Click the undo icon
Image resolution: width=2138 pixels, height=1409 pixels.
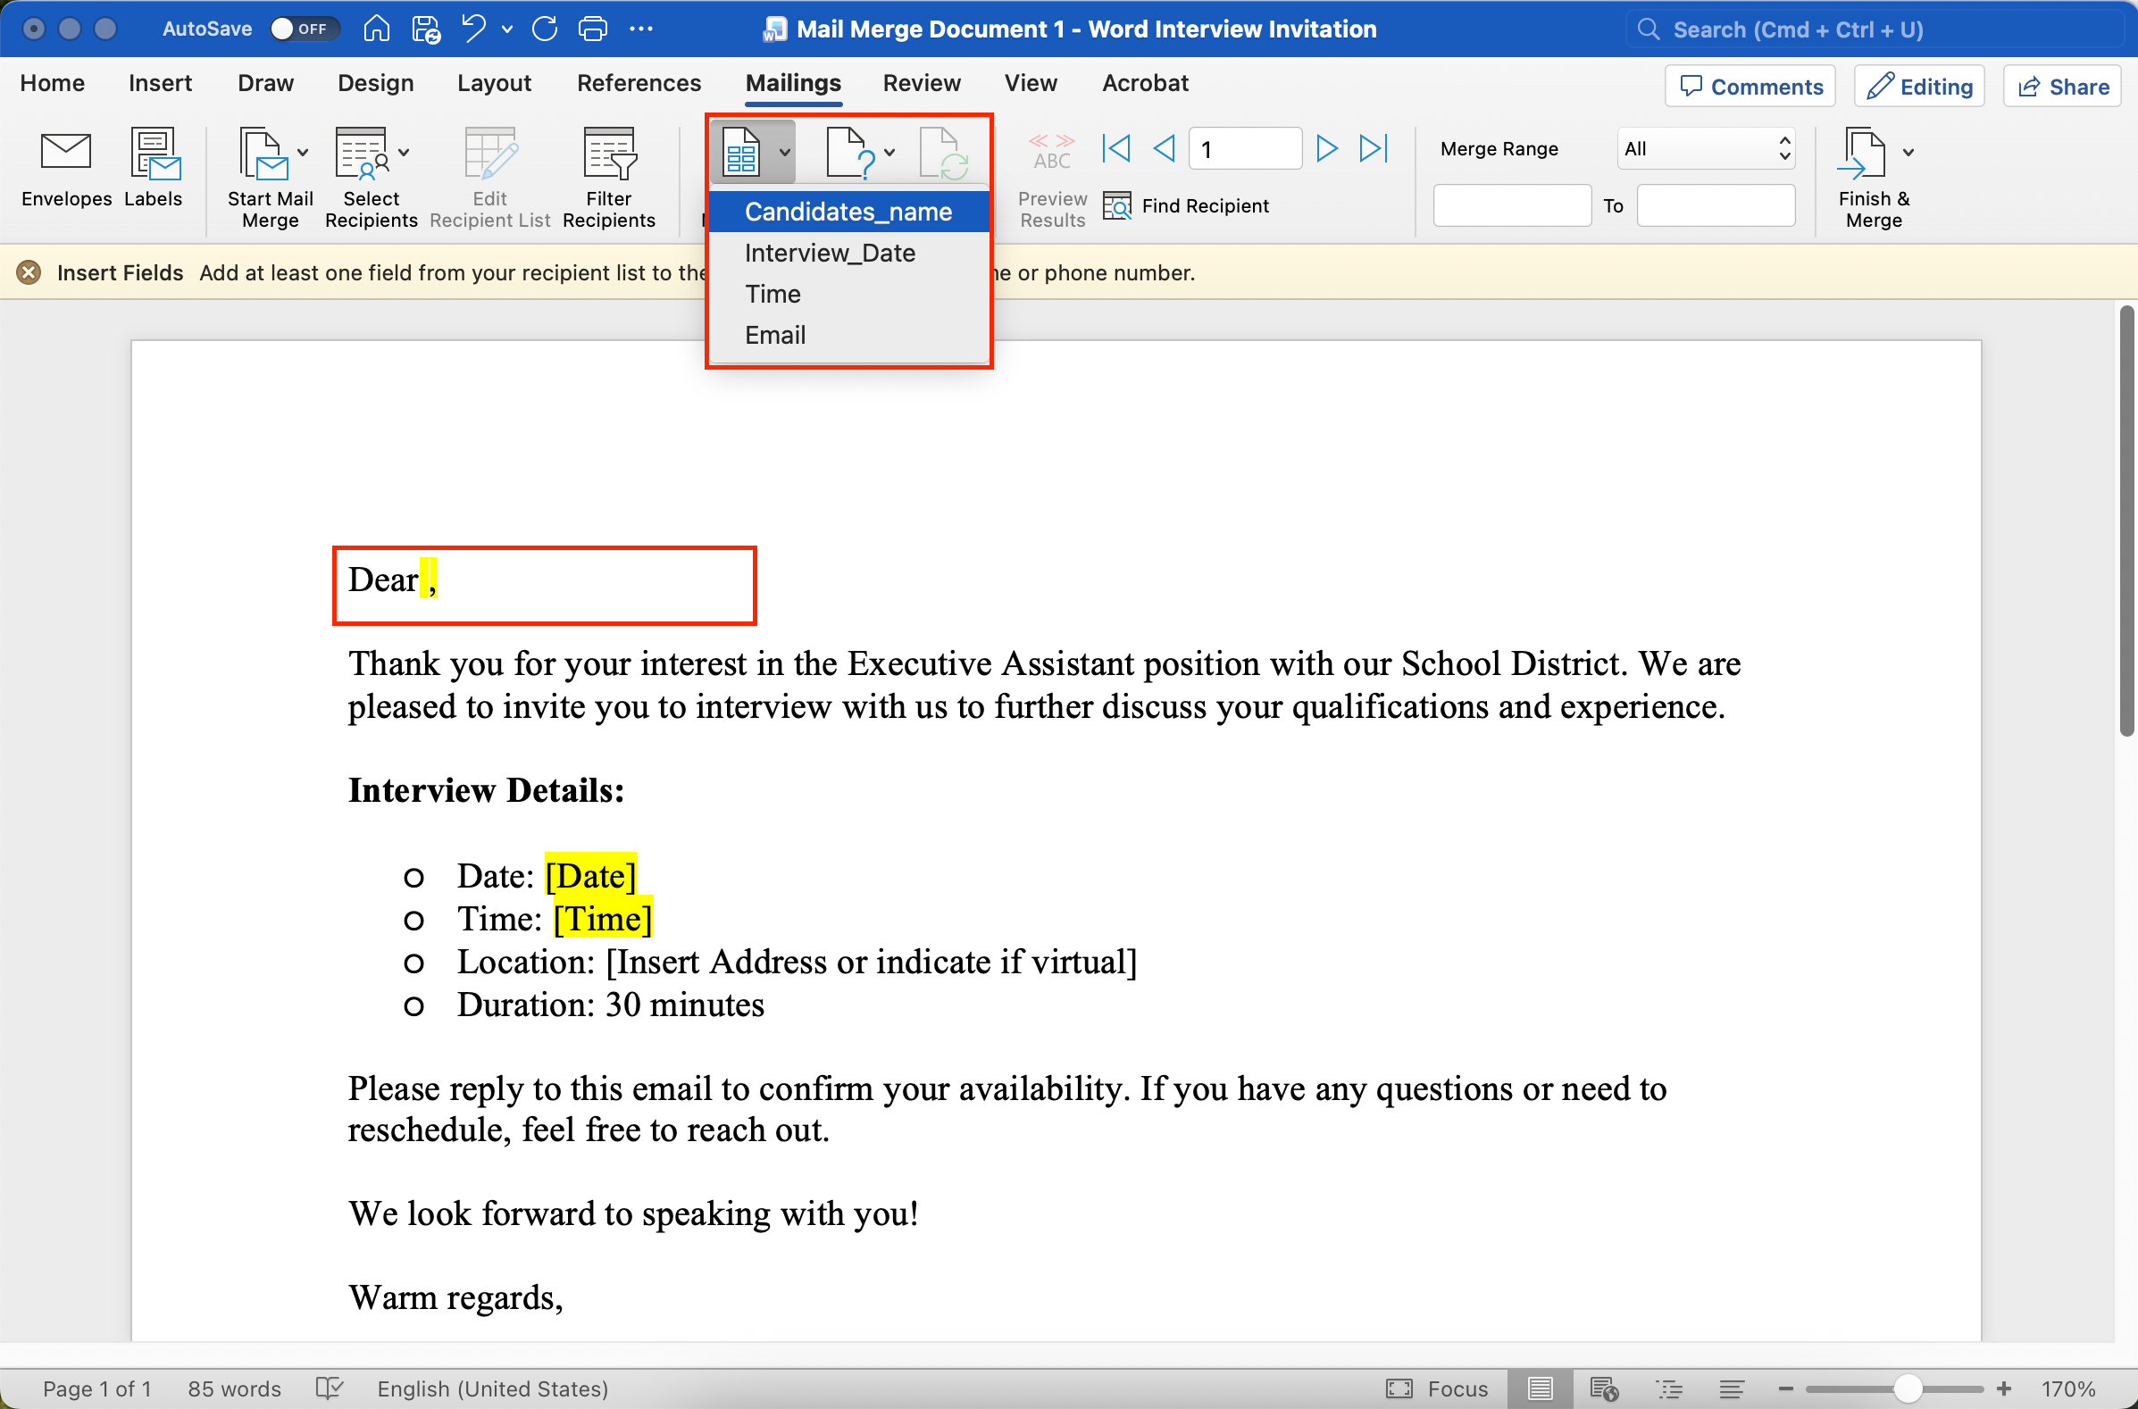point(473,29)
